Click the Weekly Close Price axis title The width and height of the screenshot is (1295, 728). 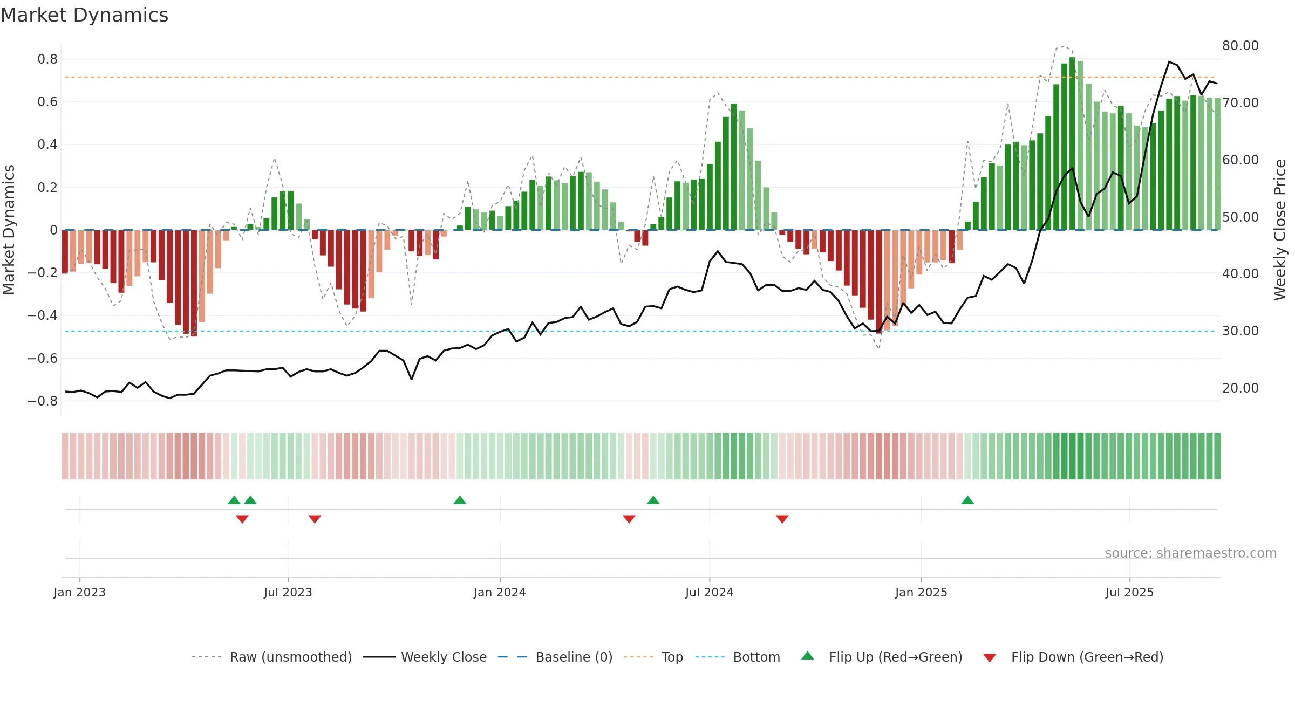[1280, 230]
